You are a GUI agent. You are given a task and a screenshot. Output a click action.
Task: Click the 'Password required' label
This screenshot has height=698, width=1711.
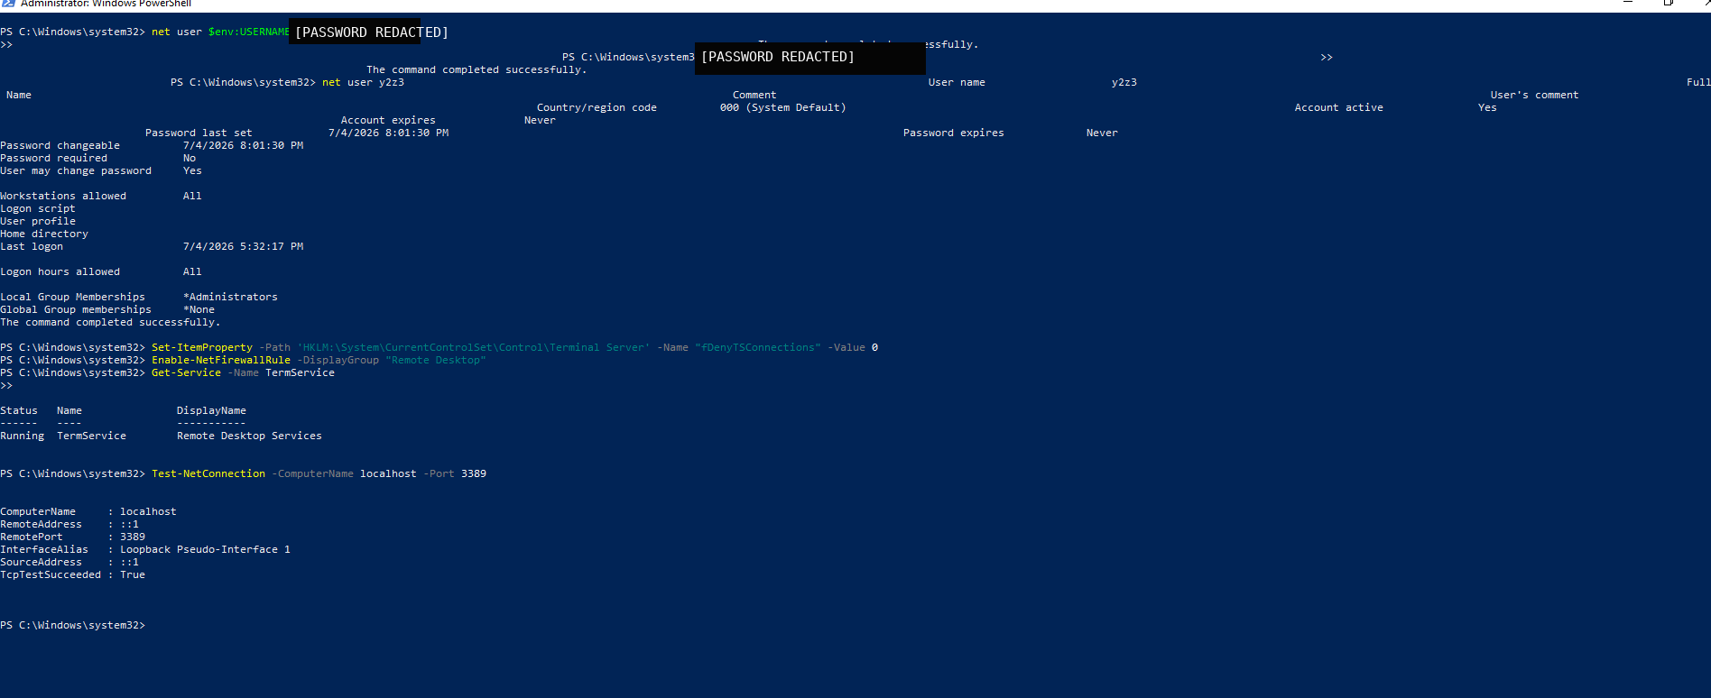[x=53, y=158]
